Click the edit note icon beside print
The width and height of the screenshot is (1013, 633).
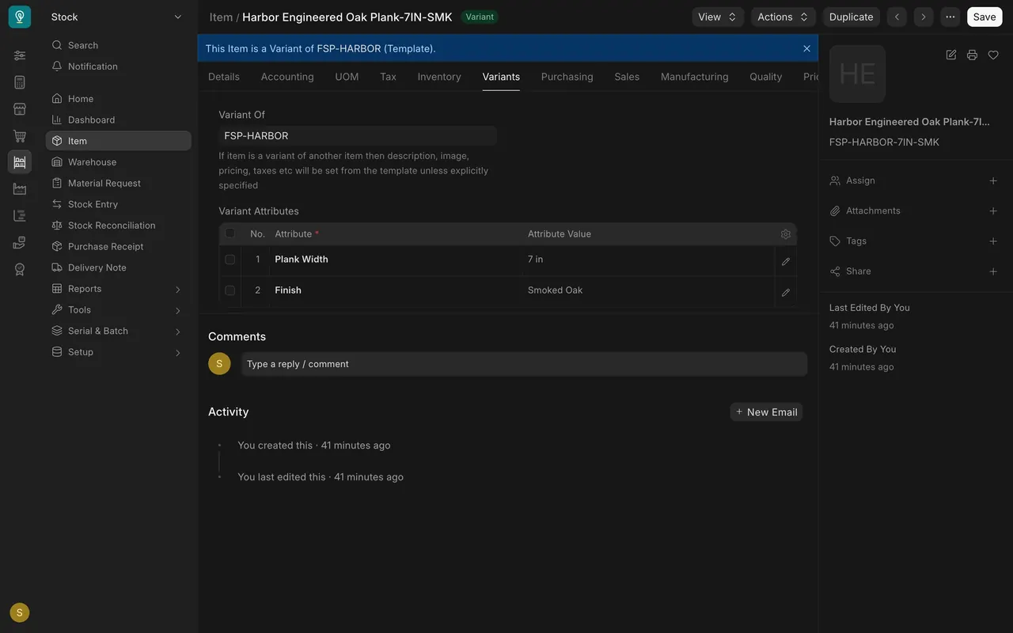951,55
